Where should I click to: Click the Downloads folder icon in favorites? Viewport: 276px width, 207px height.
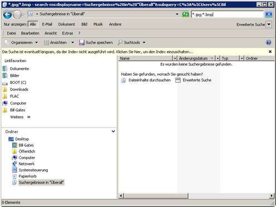click(5, 90)
